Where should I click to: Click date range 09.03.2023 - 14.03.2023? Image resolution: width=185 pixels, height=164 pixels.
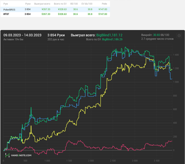(x=22, y=35)
